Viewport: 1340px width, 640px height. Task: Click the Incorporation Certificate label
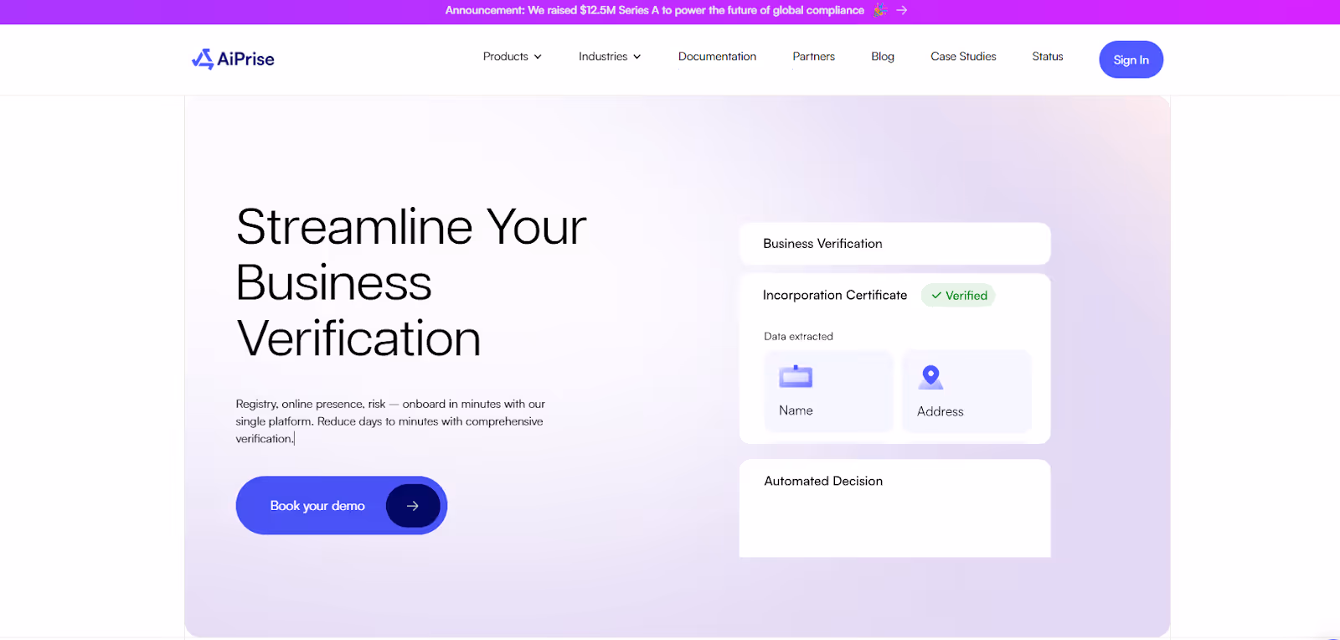click(x=835, y=295)
